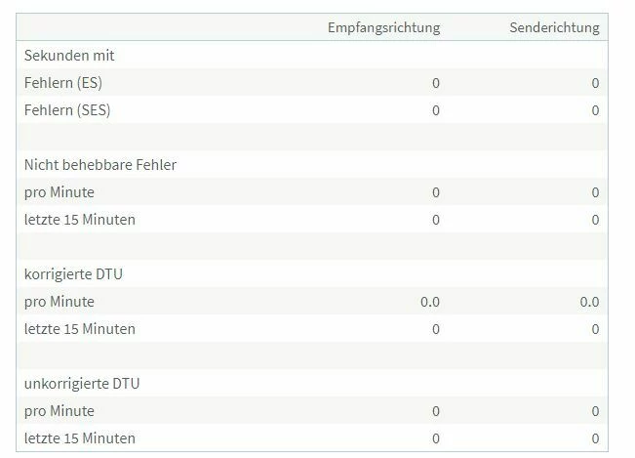Click 'letzte 15 Minuten' under unkorrigierte DTU

pyautogui.click(x=80, y=438)
